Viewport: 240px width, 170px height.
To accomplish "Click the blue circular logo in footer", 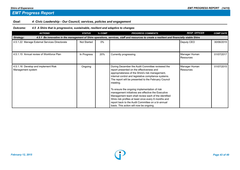I will coord(120,154).
